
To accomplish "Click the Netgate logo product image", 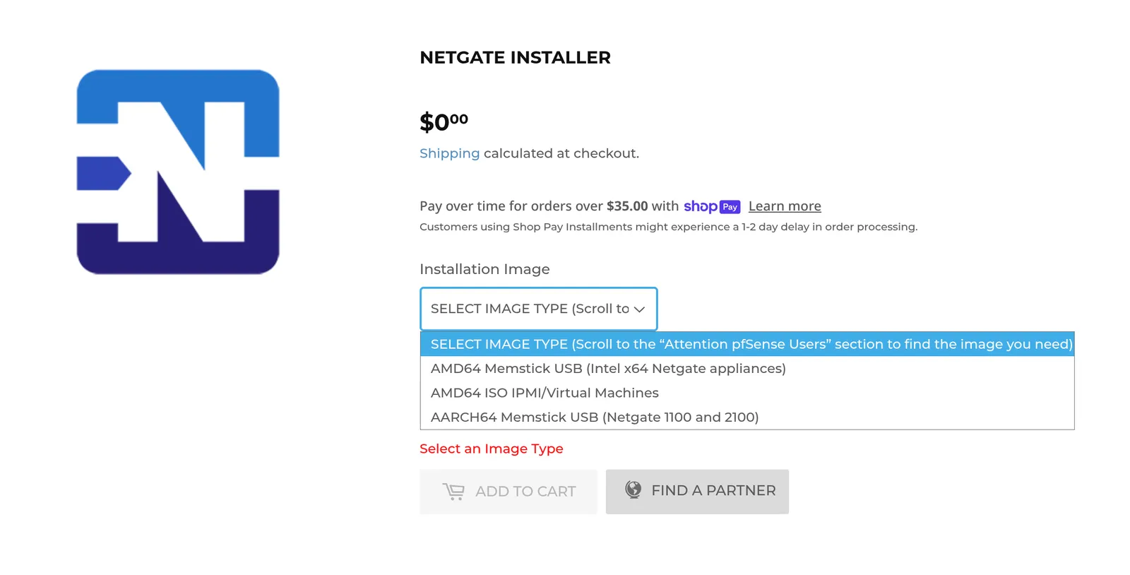I will [x=178, y=172].
